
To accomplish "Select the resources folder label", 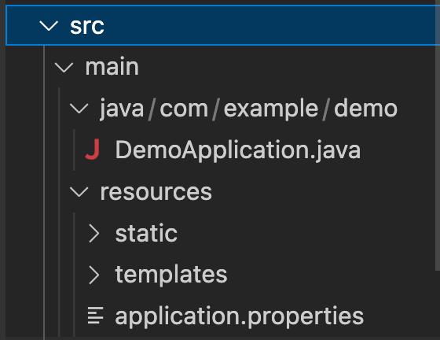I will tap(156, 192).
